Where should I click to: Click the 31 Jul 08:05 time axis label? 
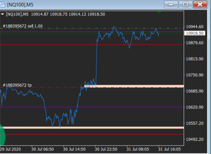138,149
